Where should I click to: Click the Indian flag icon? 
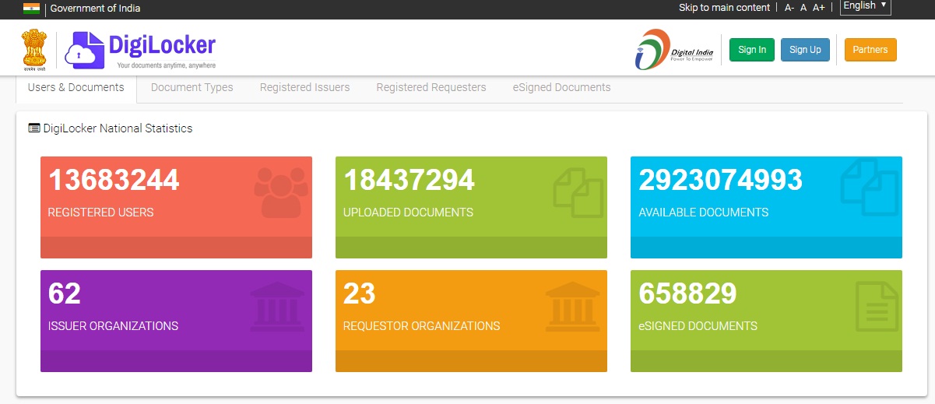tap(31, 9)
